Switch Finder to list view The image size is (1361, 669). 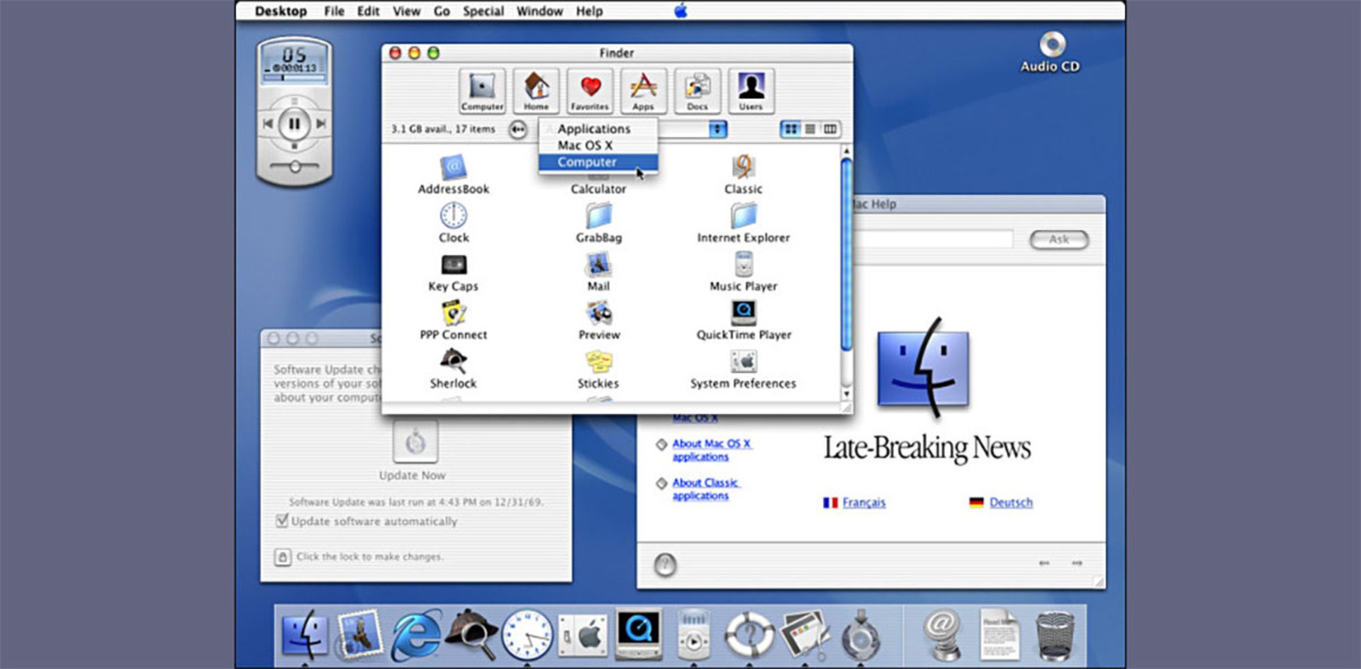[810, 129]
